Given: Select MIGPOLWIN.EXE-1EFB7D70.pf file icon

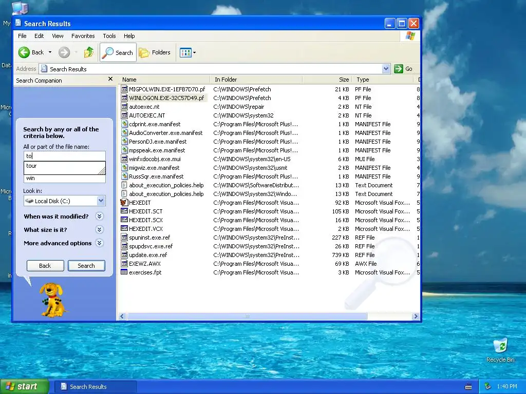Looking at the screenshot, I should point(124,89).
